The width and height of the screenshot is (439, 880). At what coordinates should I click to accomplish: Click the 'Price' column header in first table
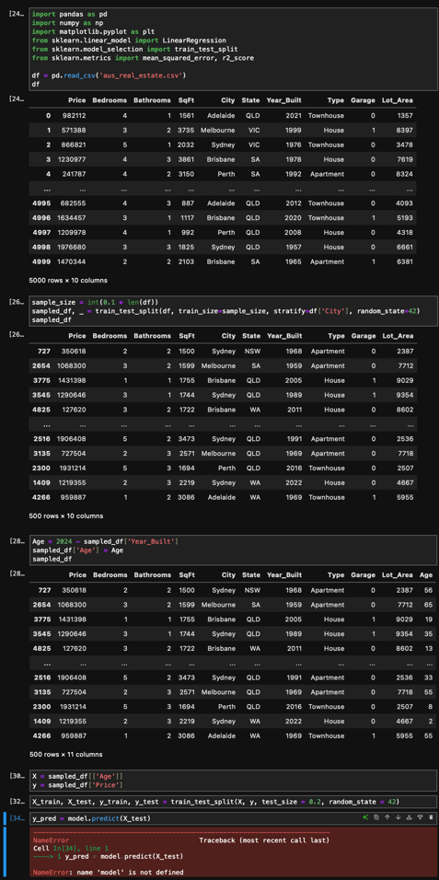pos(77,100)
